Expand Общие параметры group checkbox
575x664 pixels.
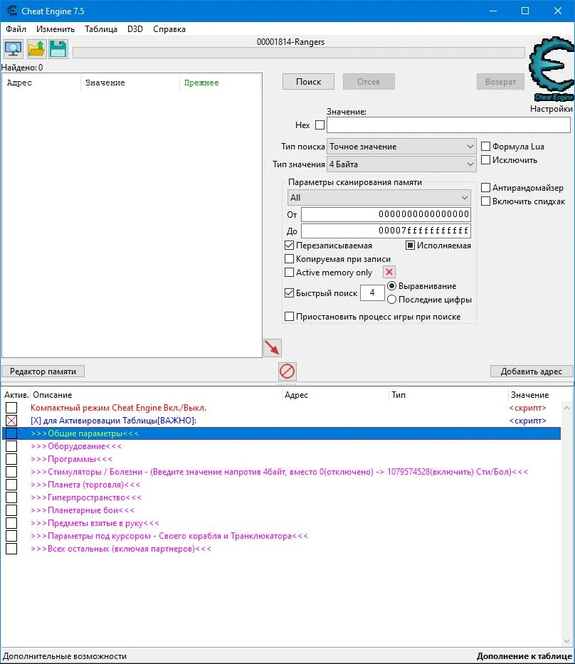pyautogui.click(x=11, y=433)
